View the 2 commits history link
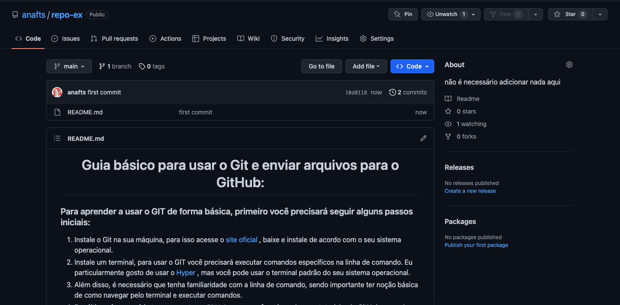 click(408, 92)
